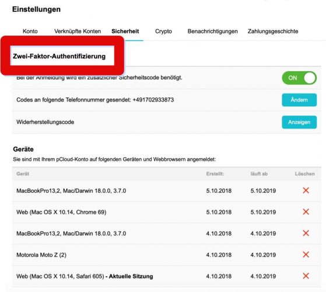Click Widerherstellungscode label
Image resolution: width=326 pixels, height=292 pixels.
(x=45, y=122)
